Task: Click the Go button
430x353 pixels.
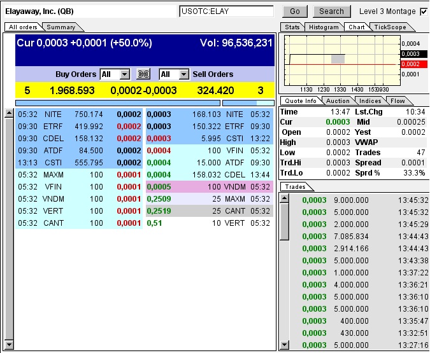Action: click(x=295, y=11)
